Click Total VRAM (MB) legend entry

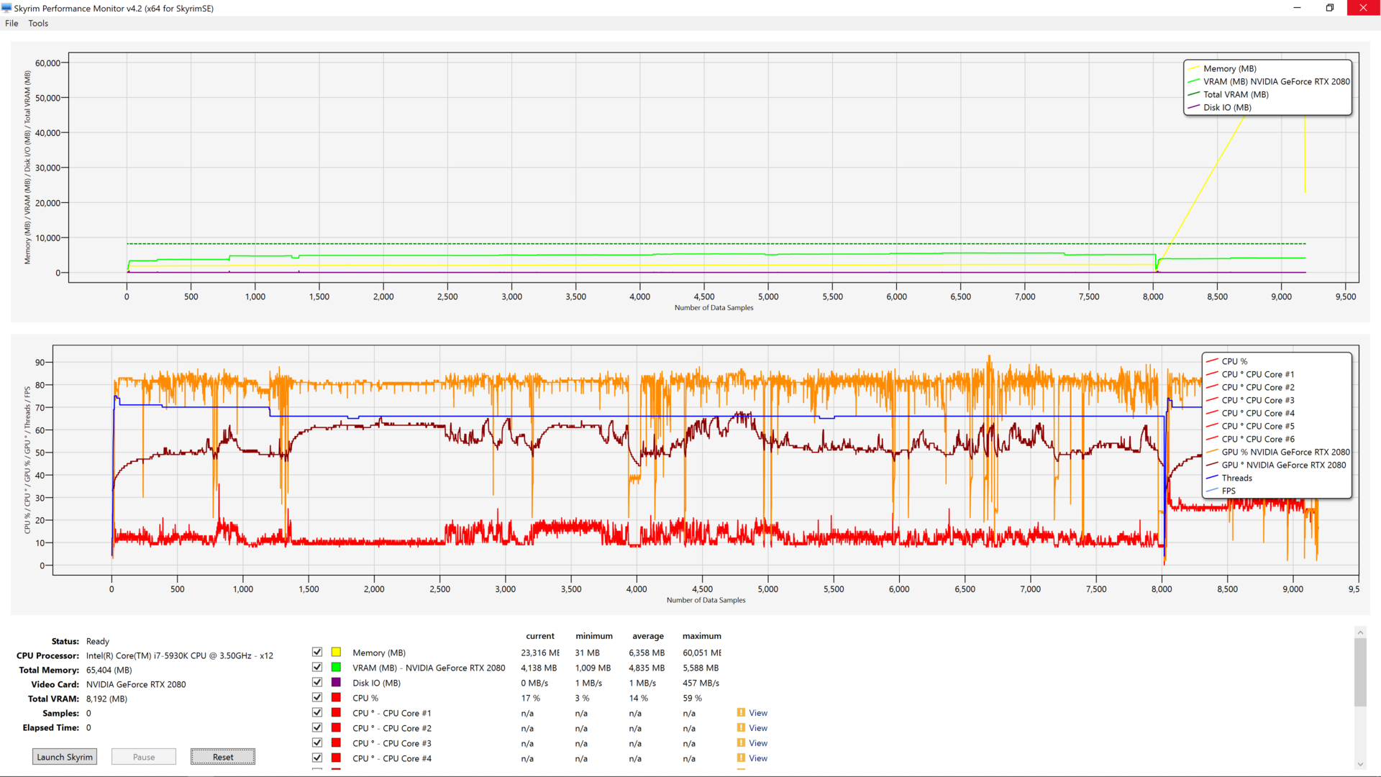(1236, 94)
